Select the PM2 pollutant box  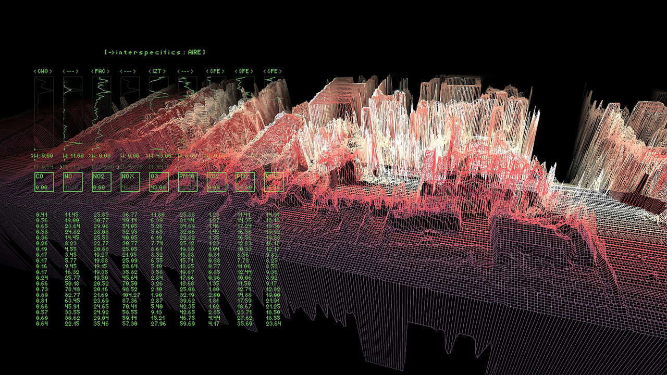245,182
